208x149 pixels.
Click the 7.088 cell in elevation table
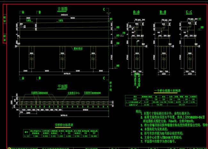(x=36, y=136)
